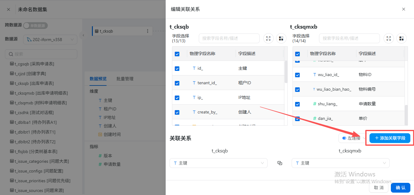This screenshot has height=195, width=414.
Task: Click the t_cksqb field search input
Action: (x=229, y=38)
